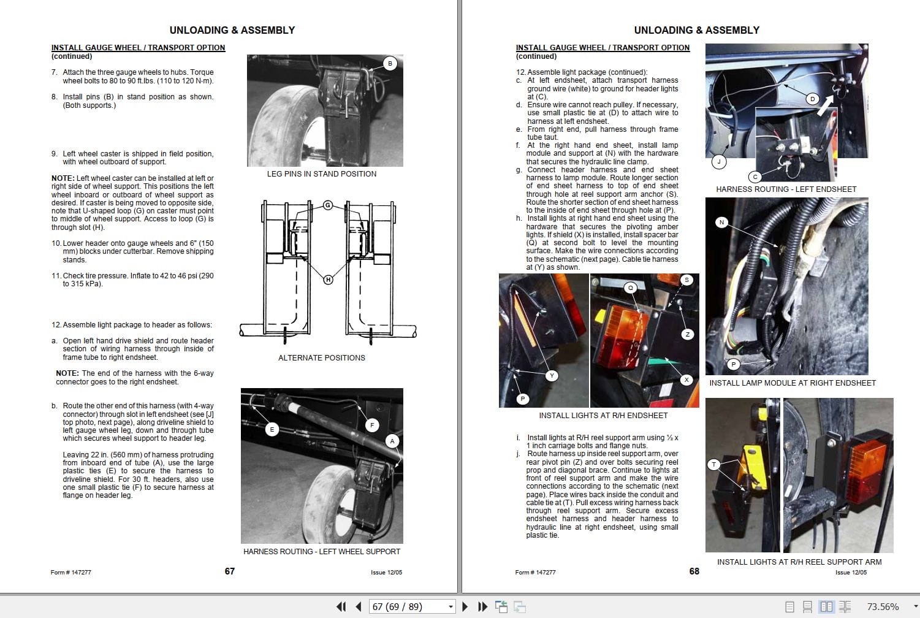The height and width of the screenshot is (618, 920).
Task: Go to the next page
Action: (465, 607)
